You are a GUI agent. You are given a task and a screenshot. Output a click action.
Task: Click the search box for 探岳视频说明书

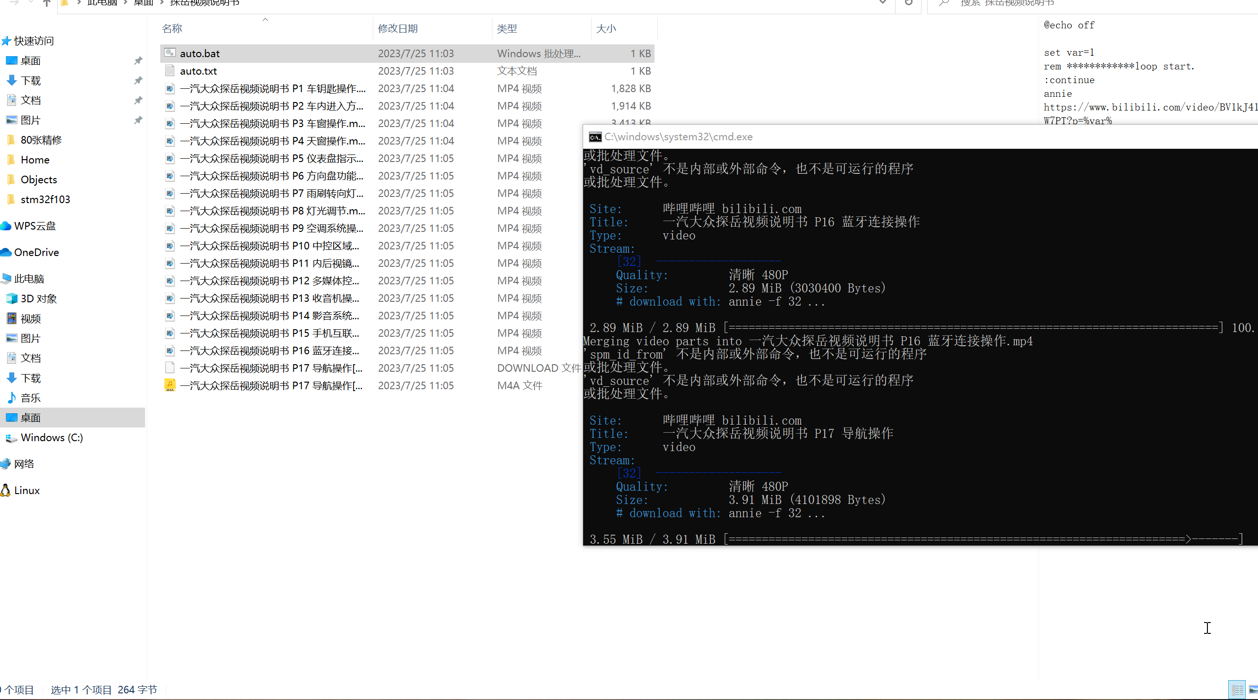[1092, 3]
